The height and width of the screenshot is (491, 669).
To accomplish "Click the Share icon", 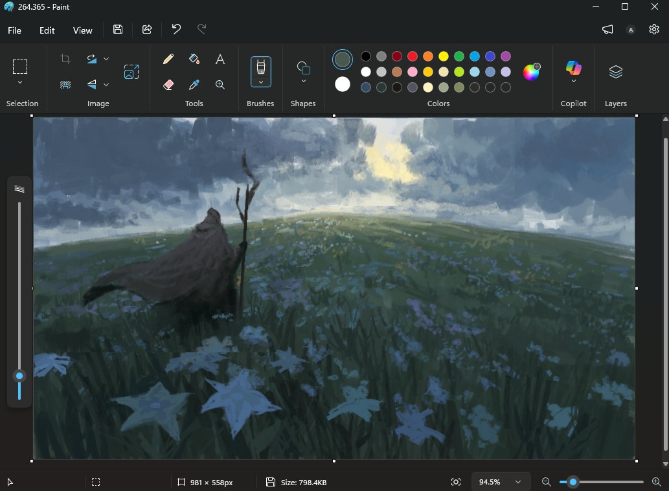I will tap(147, 29).
